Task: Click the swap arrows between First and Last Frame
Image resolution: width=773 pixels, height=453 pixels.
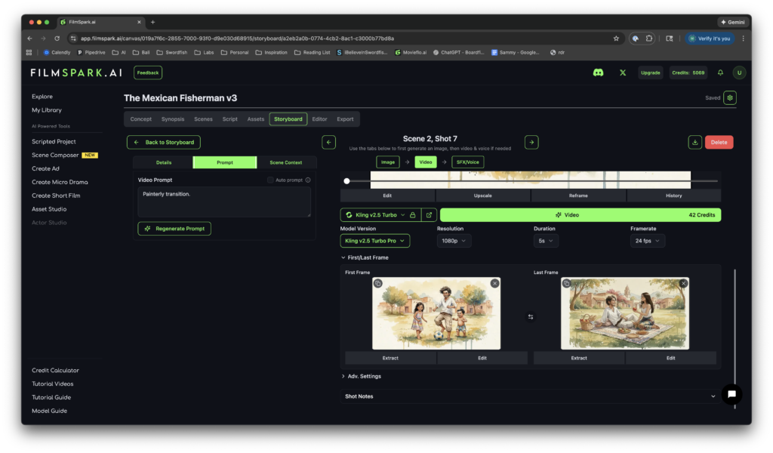Action: (x=531, y=318)
